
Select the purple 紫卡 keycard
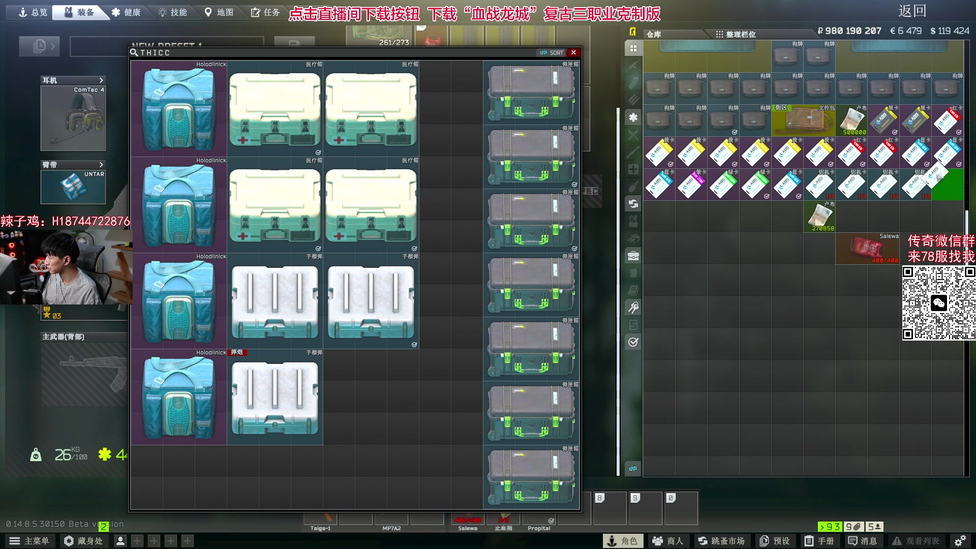click(x=691, y=185)
